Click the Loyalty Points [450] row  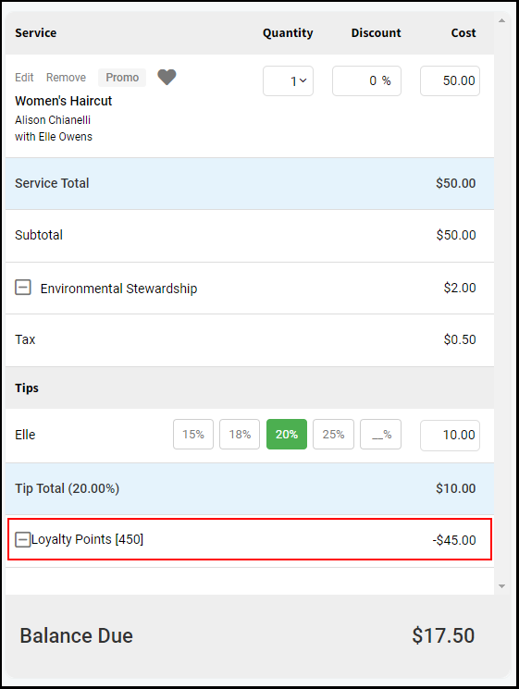tap(250, 539)
